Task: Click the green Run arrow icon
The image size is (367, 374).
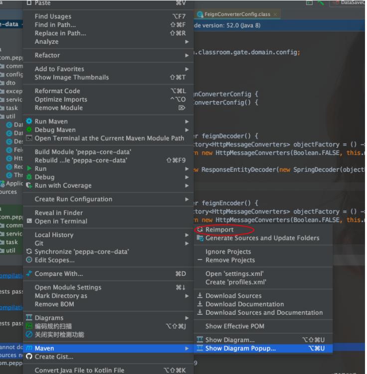Action: 29,169
